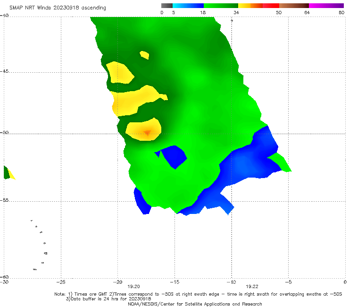Click the title "SMAP NRT Winds 20230918 ascending"

[58, 8]
